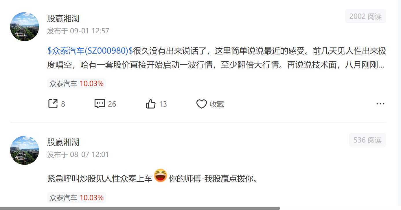Favorite the post using the heart icon

click(x=201, y=104)
